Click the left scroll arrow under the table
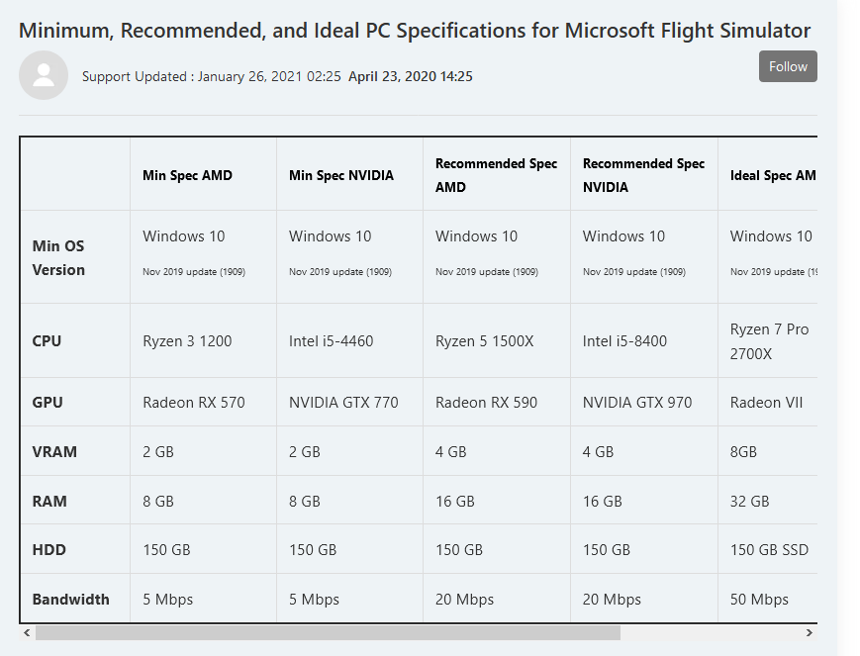This screenshot has width=860, height=656. tap(27, 632)
